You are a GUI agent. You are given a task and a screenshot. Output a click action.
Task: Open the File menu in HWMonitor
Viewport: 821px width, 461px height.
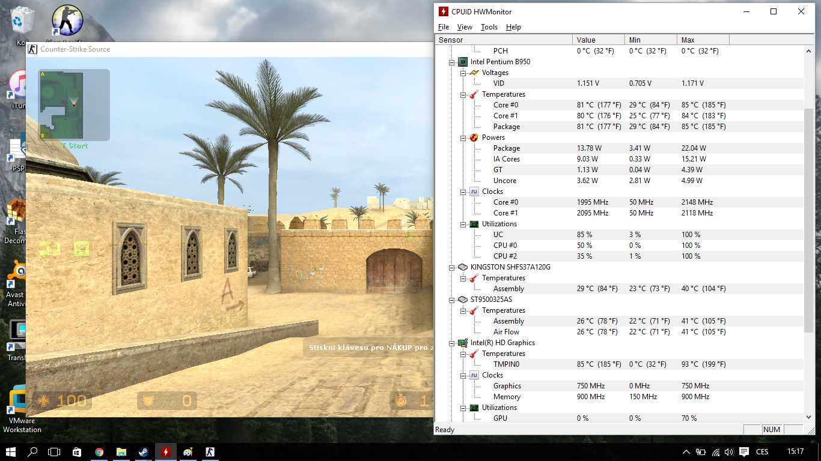point(444,27)
